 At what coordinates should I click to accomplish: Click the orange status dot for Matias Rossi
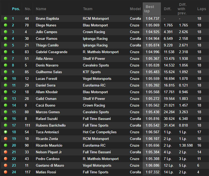pyautogui.click(x=5, y=172)
